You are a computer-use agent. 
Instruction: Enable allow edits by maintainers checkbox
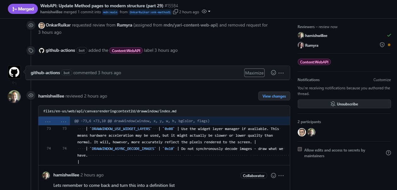(x=300, y=149)
